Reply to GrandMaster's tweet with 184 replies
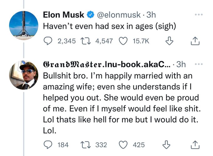Viewport: 213px width, 156px height. pyautogui.click(x=48, y=145)
